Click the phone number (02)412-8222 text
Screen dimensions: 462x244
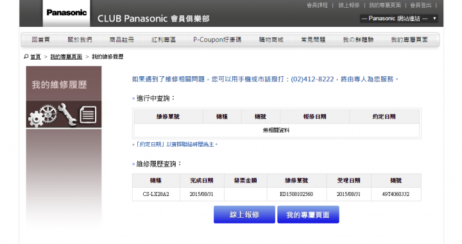coord(312,79)
